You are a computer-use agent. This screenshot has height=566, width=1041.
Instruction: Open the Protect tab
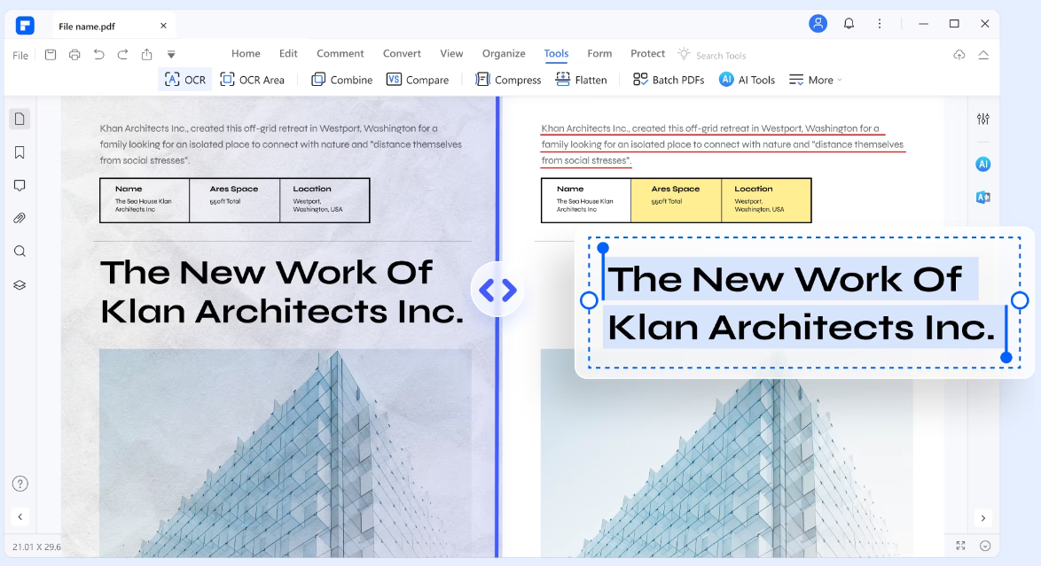(647, 53)
